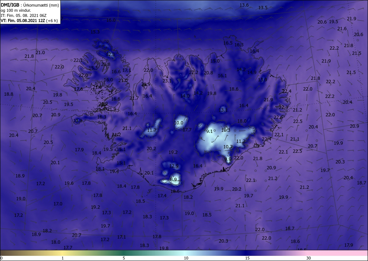
Task: Click the color scale label 10
Action: point(186,258)
